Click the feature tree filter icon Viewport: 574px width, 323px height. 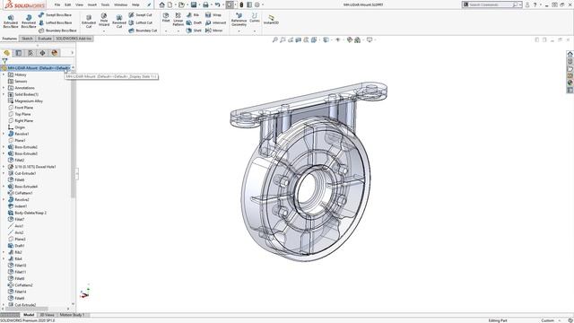pos(4,61)
